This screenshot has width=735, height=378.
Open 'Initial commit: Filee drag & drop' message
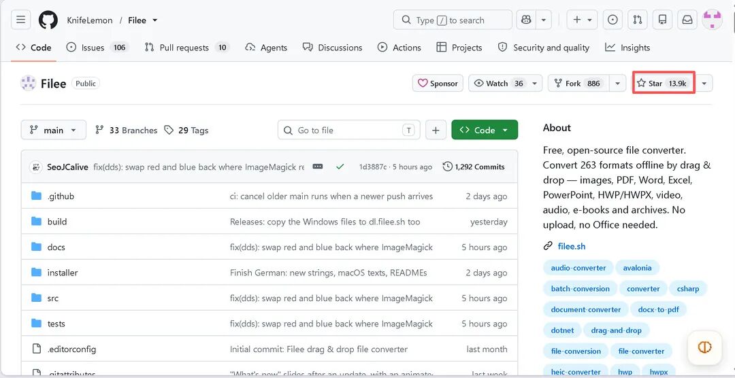(318, 349)
